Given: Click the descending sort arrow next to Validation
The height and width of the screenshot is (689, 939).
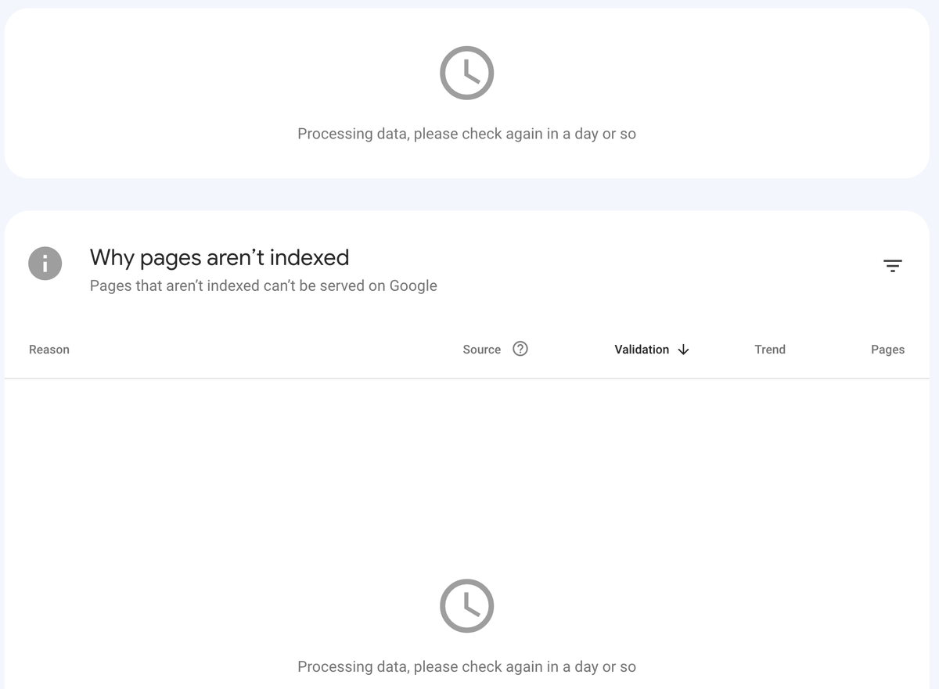Looking at the screenshot, I should [x=683, y=350].
